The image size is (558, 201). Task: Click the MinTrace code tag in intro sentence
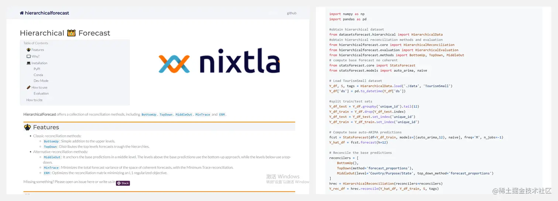(x=203, y=115)
